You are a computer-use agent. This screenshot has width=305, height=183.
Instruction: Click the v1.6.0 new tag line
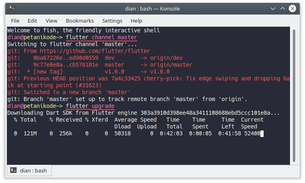[88, 72]
